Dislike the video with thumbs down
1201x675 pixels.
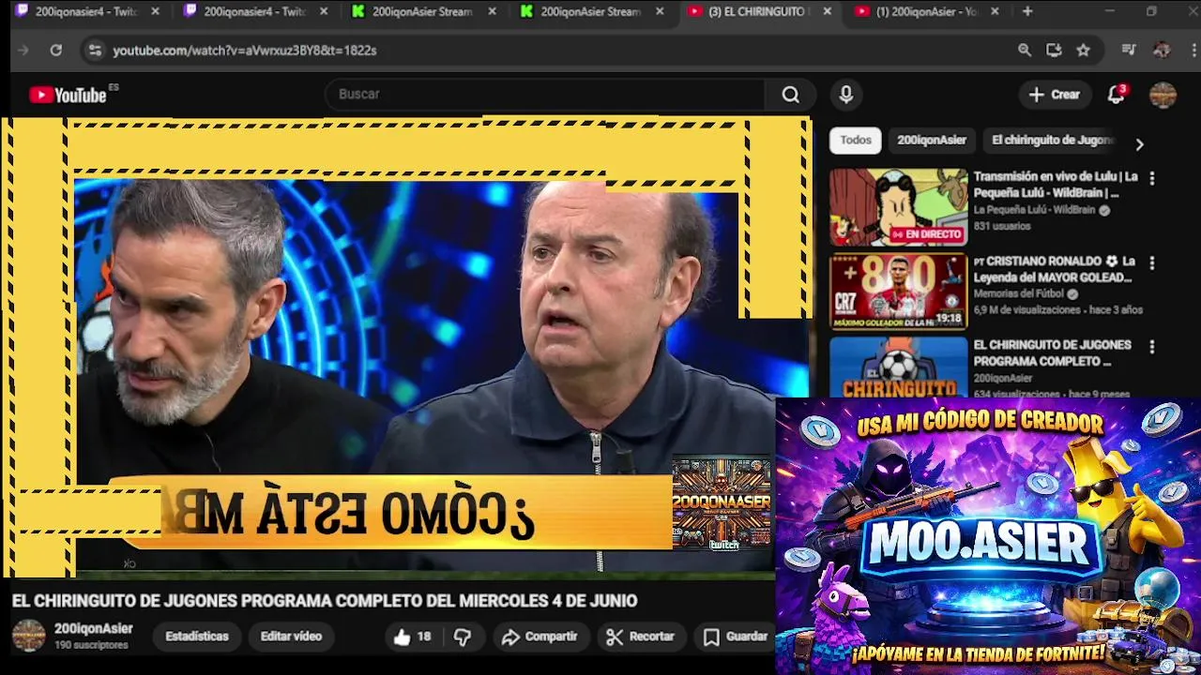(x=463, y=637)
